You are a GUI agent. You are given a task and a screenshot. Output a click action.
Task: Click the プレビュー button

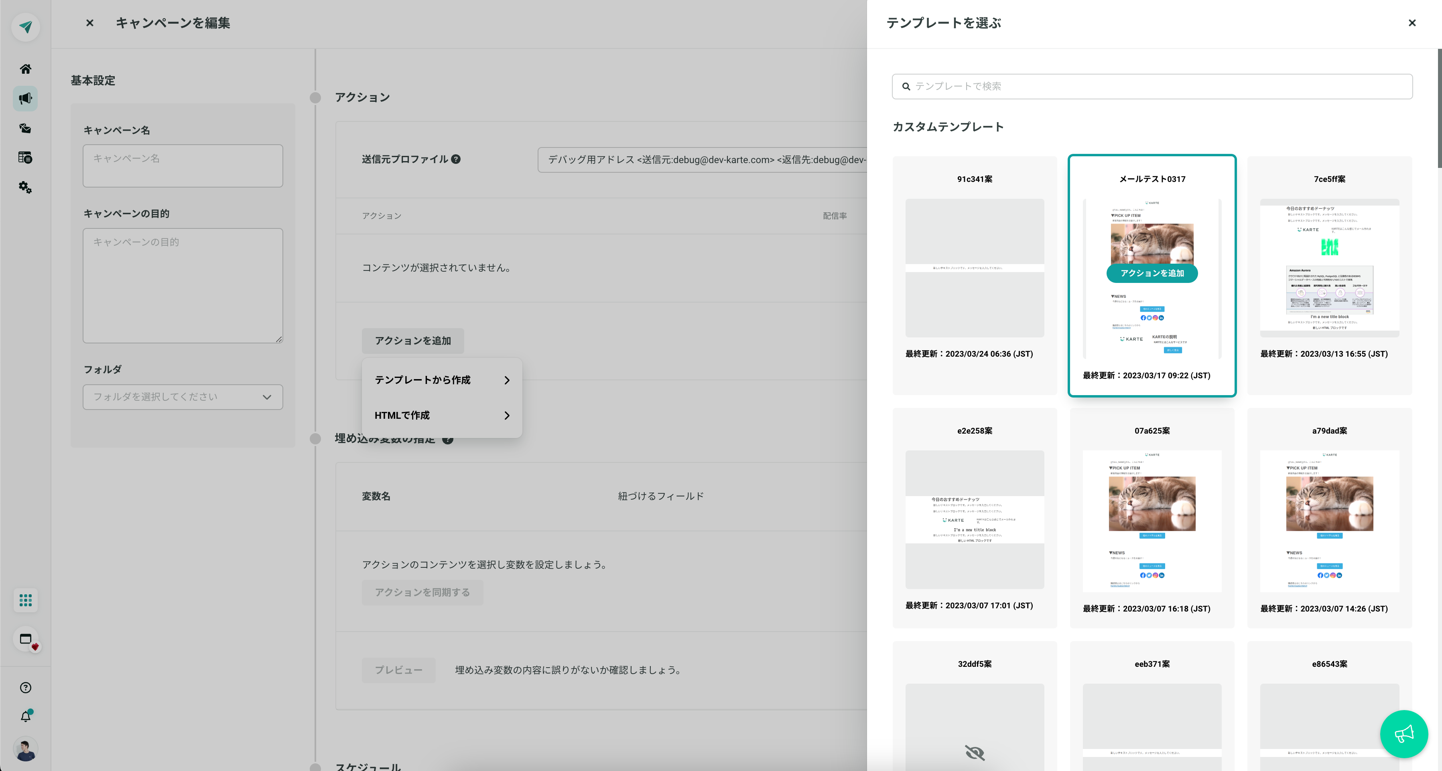click(x=398, y=670)
